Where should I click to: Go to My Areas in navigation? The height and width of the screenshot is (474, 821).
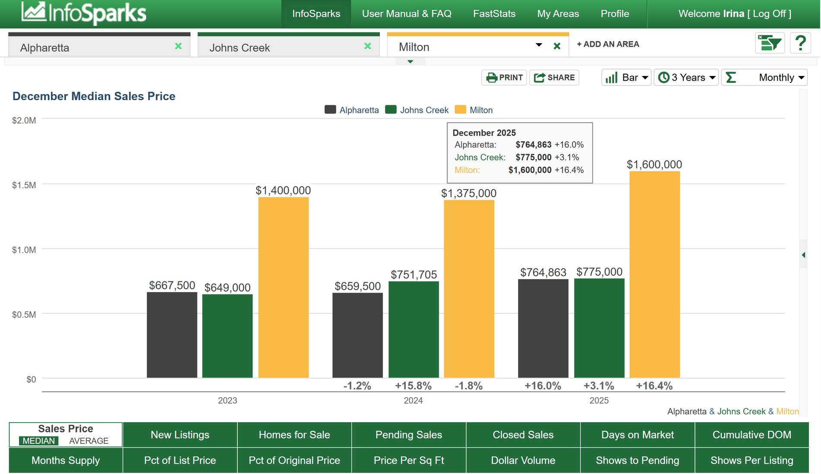click(558, 14)
